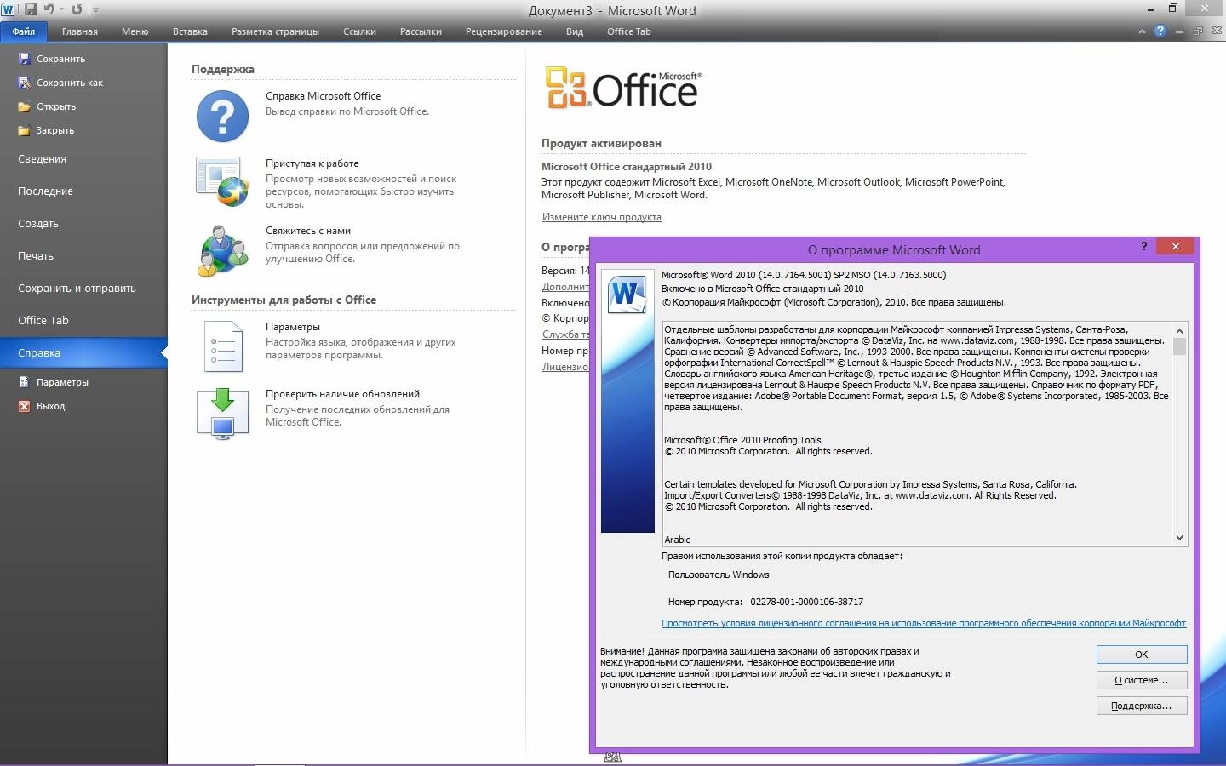Click the Word logo image in About dialog
Image resolution: width=1226 pixels, height=766 pixels.
click(x=627, y=294)
